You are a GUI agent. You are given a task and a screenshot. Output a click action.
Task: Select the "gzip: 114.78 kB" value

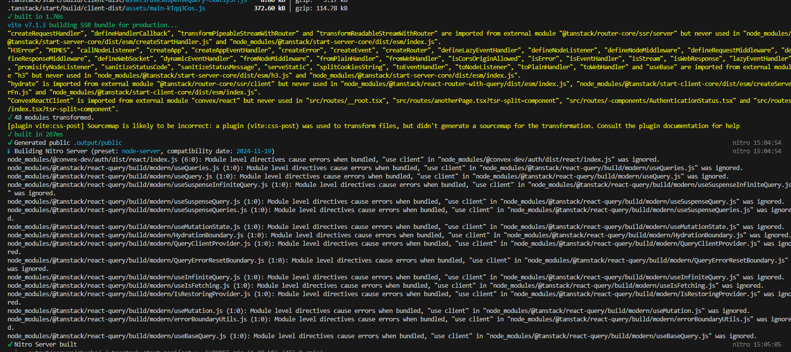coord(321,8)
